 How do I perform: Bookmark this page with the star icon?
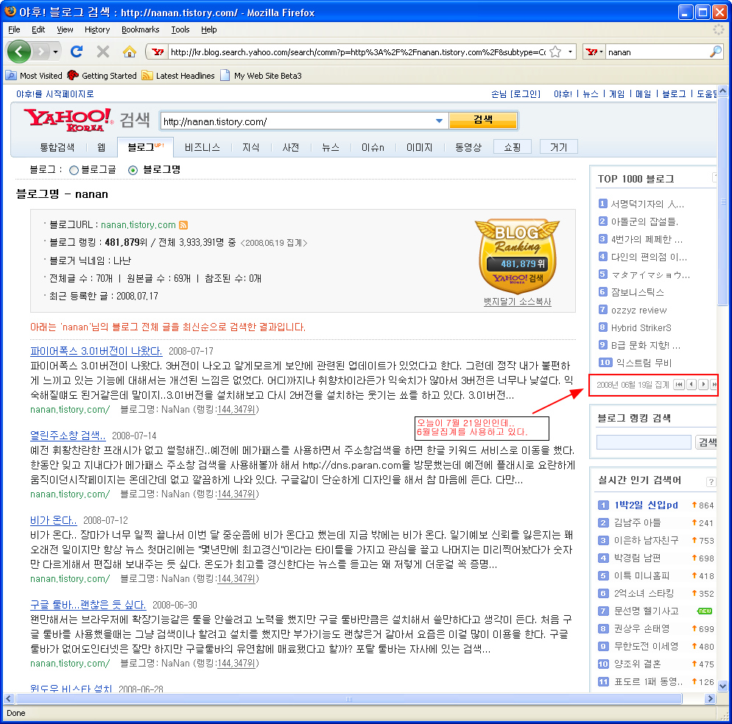coord(555,52)
